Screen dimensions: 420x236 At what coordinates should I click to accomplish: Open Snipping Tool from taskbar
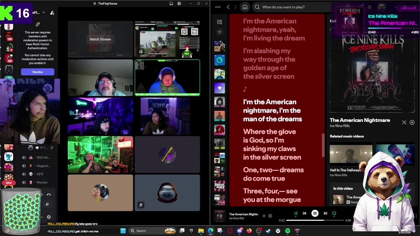point(220,231)
